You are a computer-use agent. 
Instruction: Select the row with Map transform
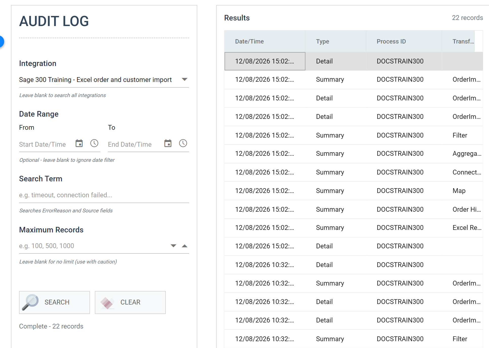(353, 191)
